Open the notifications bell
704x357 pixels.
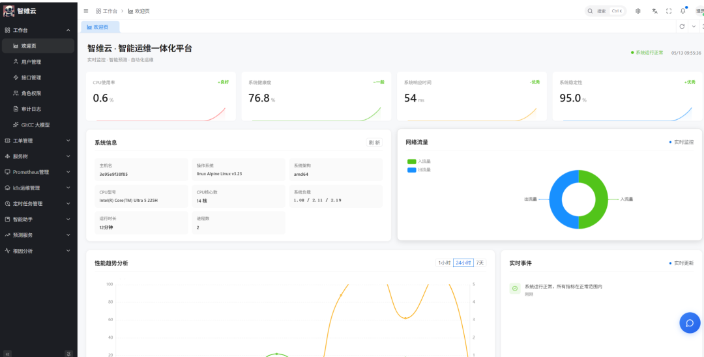click(683, 11)
